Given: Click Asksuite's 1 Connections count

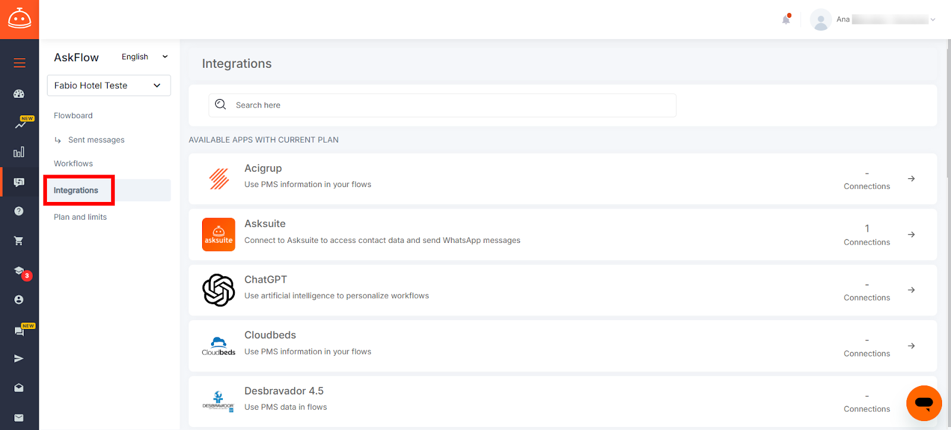Looking at the screenshot, I should click(867, 235).
